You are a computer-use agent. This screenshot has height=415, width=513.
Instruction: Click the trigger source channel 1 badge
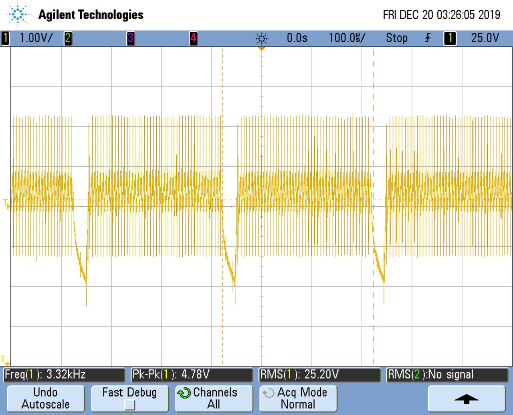(x=450, y=38)
